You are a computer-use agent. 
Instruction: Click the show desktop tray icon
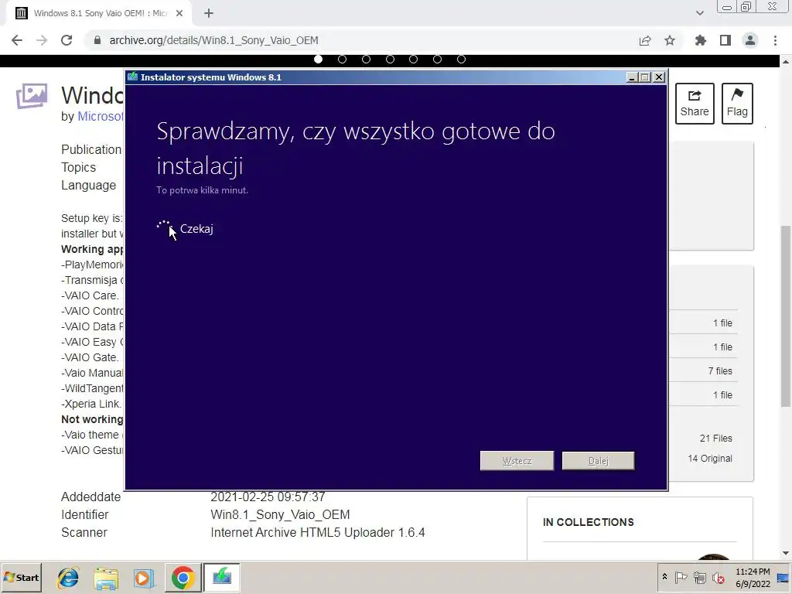coord(784,577)
